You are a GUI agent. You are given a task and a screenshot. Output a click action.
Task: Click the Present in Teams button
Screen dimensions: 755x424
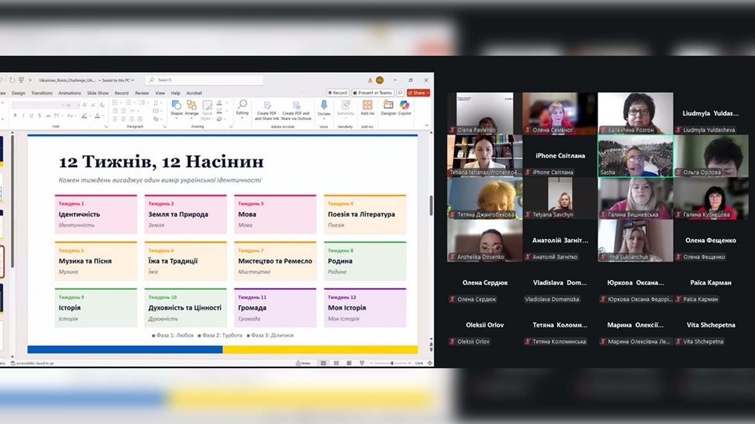tap(373, 93)
